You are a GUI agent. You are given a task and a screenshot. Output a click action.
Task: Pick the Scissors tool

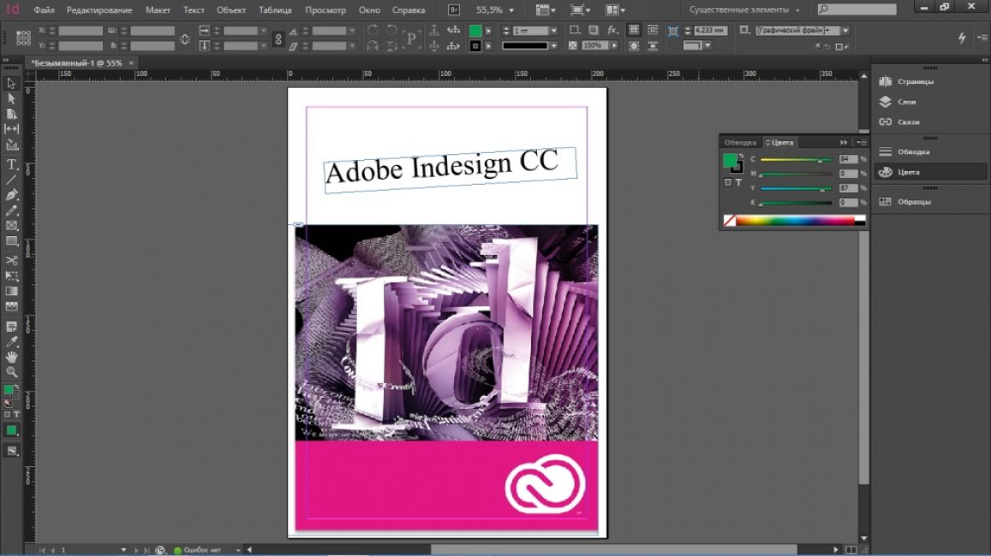point(12,260)
